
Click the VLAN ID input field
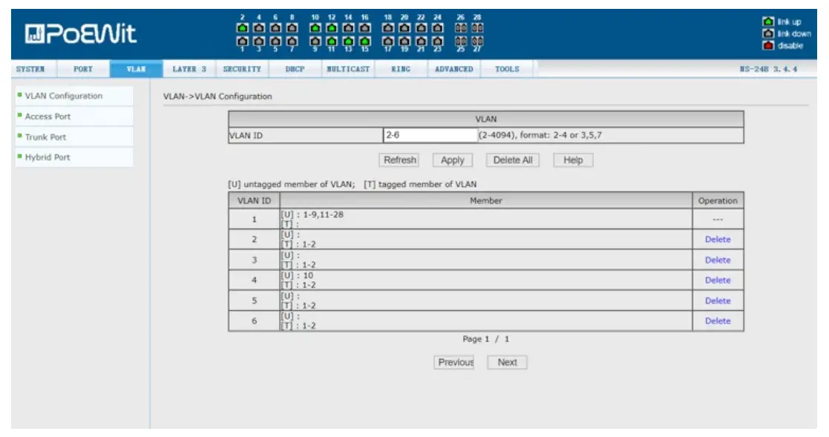(x=429, y=136)
